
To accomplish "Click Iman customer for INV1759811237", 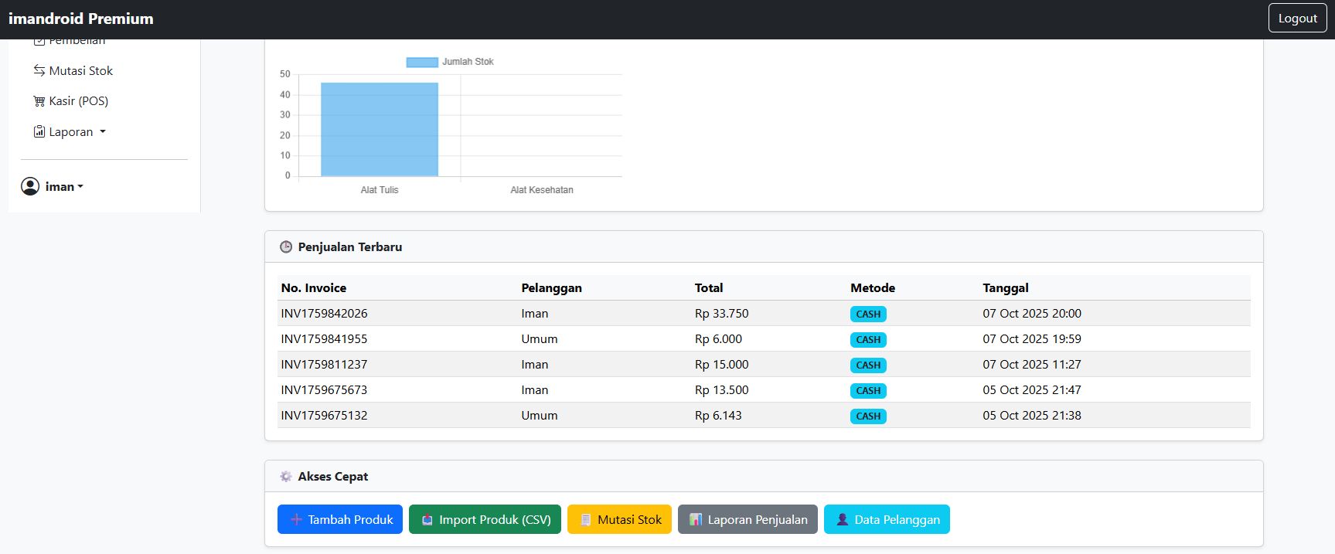I will [535, 365].
